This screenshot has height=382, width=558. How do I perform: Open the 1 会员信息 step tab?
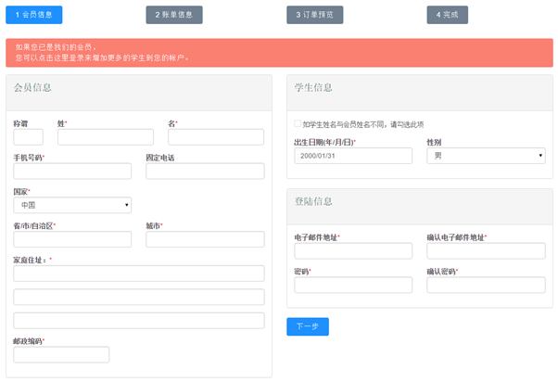pyautogui.click(x=33, y=15)
